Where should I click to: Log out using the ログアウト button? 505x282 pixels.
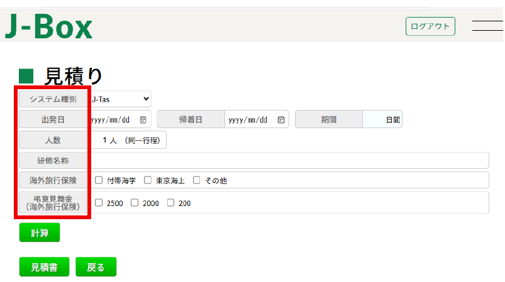pos(430,26)
